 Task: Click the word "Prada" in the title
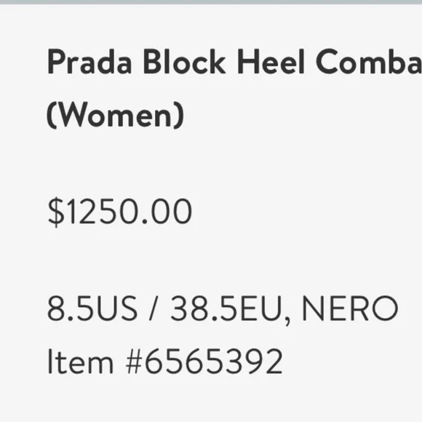[x=89, y=62]
